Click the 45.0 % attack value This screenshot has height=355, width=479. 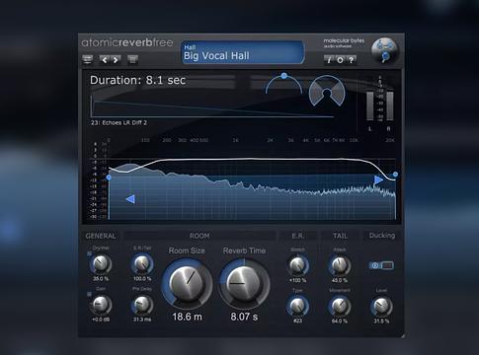340,280
